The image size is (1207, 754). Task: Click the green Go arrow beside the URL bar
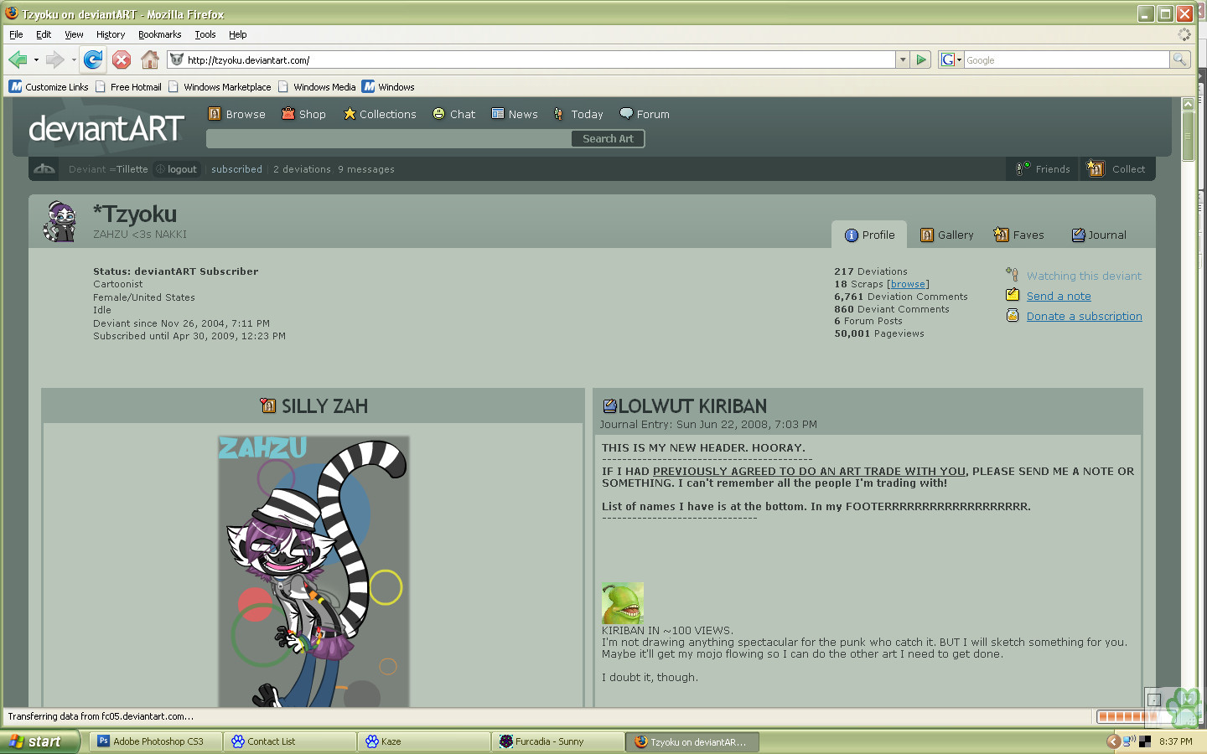point(921,59)
